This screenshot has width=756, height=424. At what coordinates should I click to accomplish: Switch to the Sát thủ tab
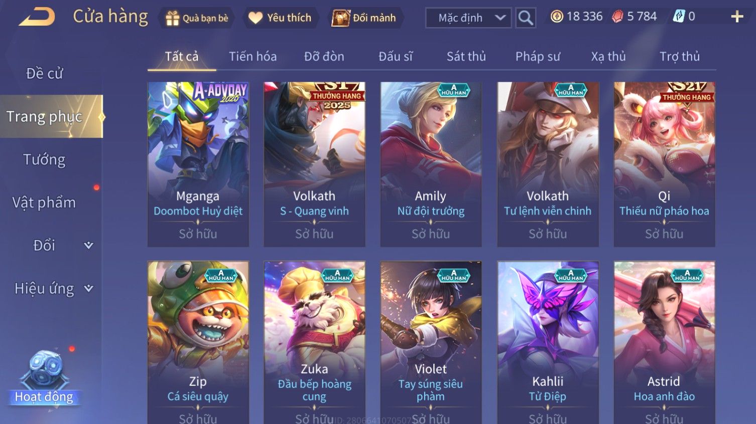point(466,57)
